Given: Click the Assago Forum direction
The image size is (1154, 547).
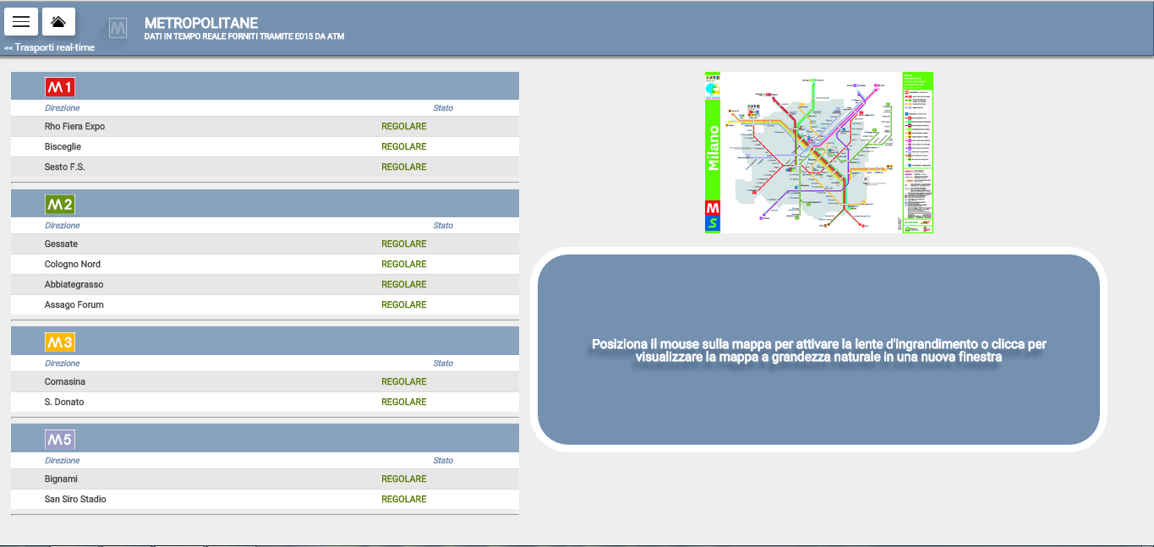Looking at the screenshot, I should pyautogui.click(x=74, y=305).
